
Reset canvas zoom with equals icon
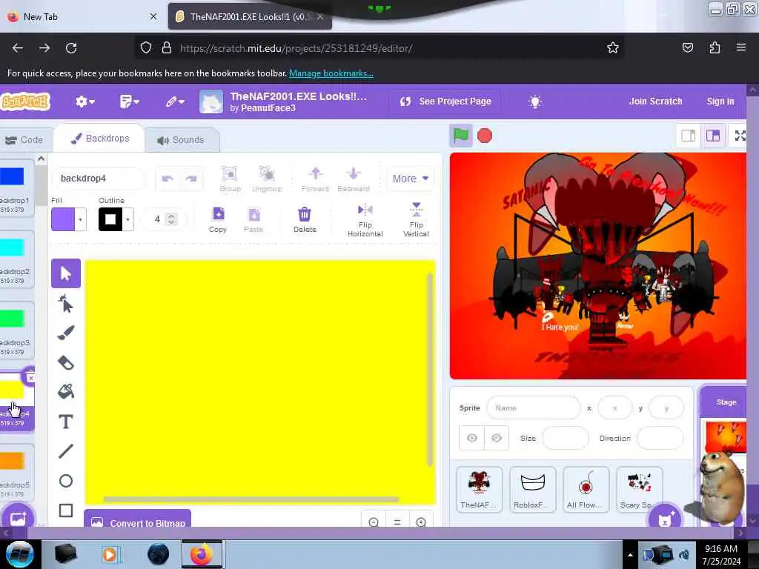pos(397,522)
